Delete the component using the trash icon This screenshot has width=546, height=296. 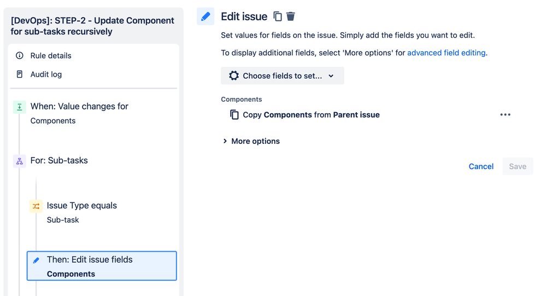click(x=290, y=16)
